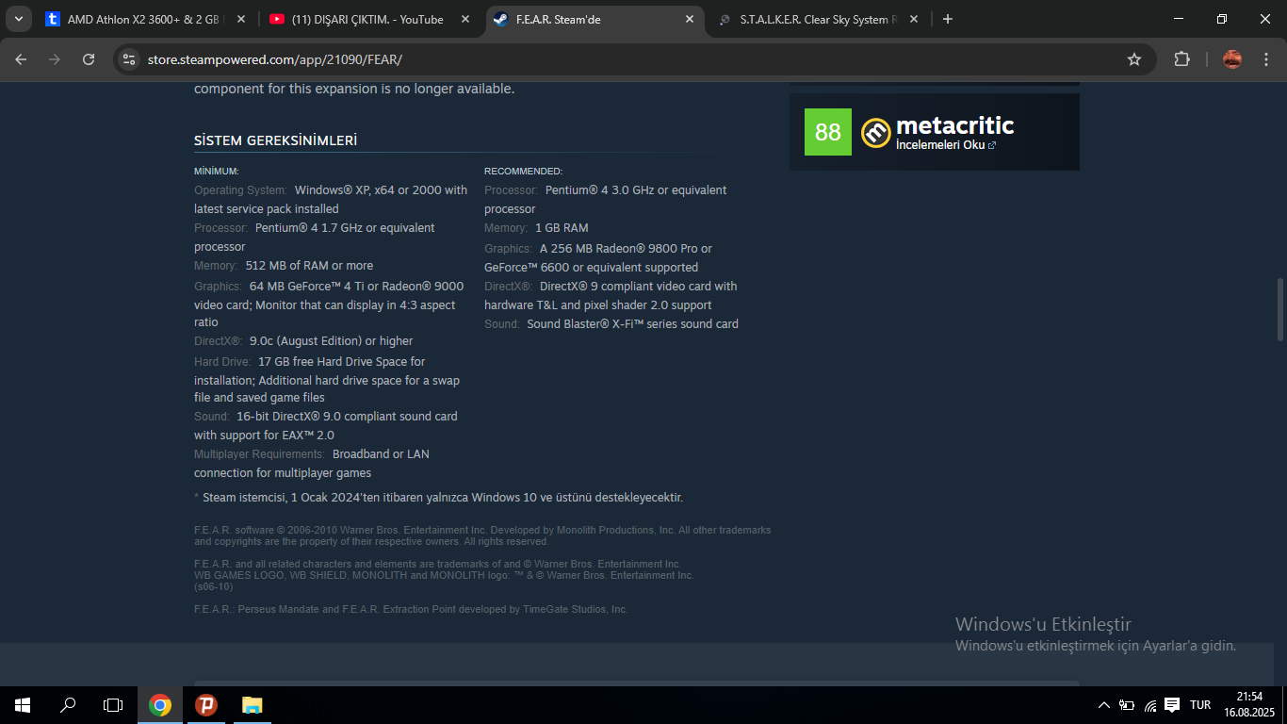The width and height of the screenshot is (1287, 724).
Task: Open the Chrome extensions puzzle icon
Action: (x=1181, y=59)
